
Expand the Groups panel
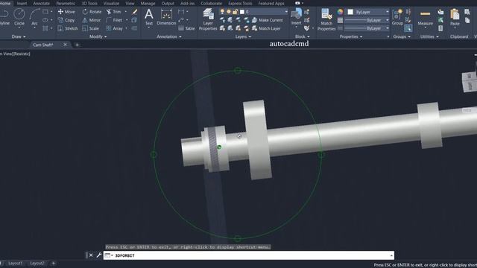(x=402, y=36)
